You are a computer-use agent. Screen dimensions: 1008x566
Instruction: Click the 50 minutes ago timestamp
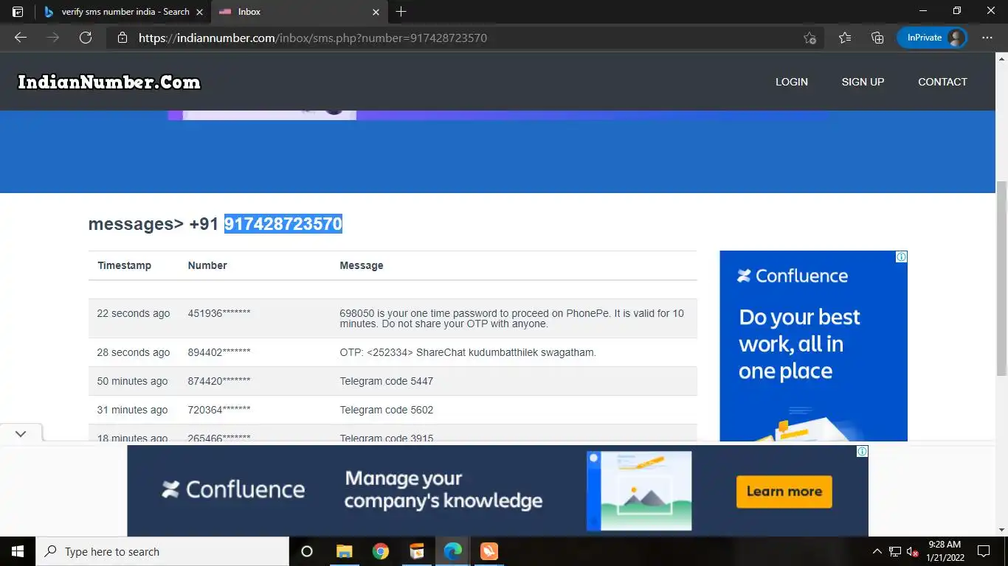pos(133,381)
